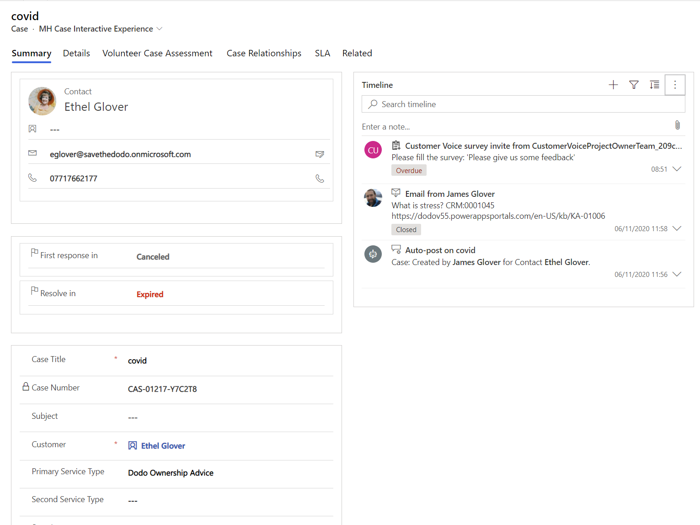The width and height of the screenshot is (700, 525).
Task: Expand the Customer Voice survey invite entry
Action: [x=677, y=169]
